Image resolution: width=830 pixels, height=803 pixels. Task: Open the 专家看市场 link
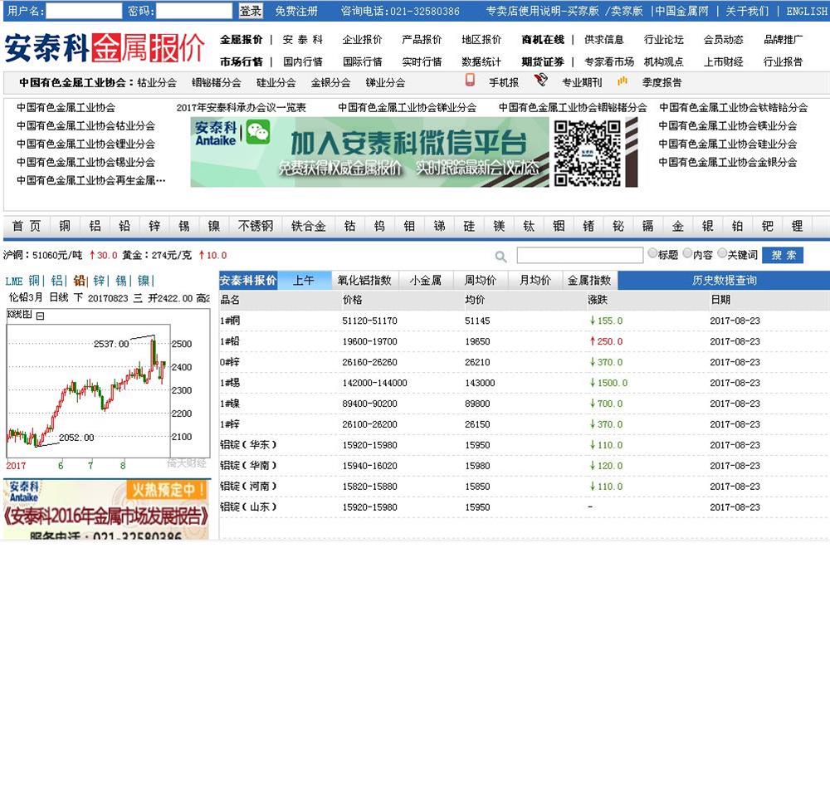point(608,62)
